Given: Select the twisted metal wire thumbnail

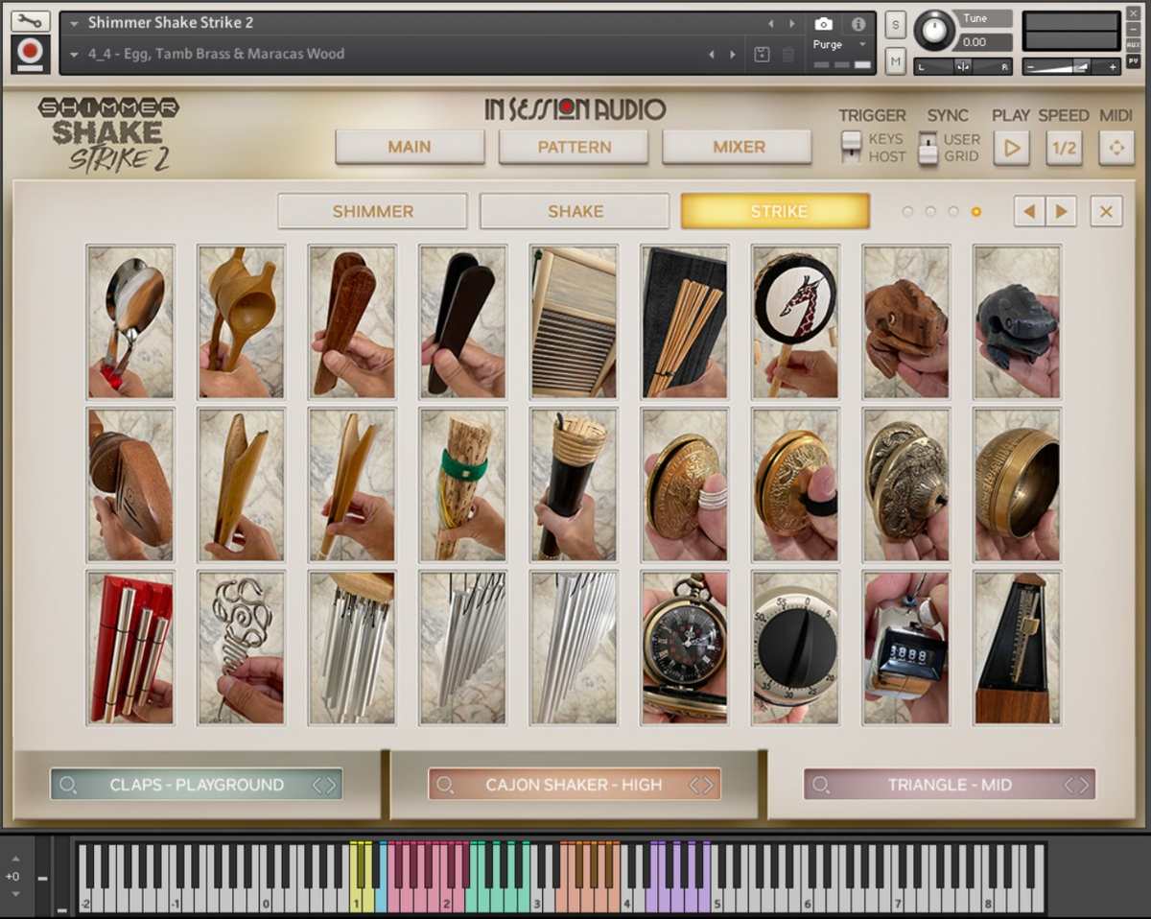Looking at the screenshot, I should (241, 648).
